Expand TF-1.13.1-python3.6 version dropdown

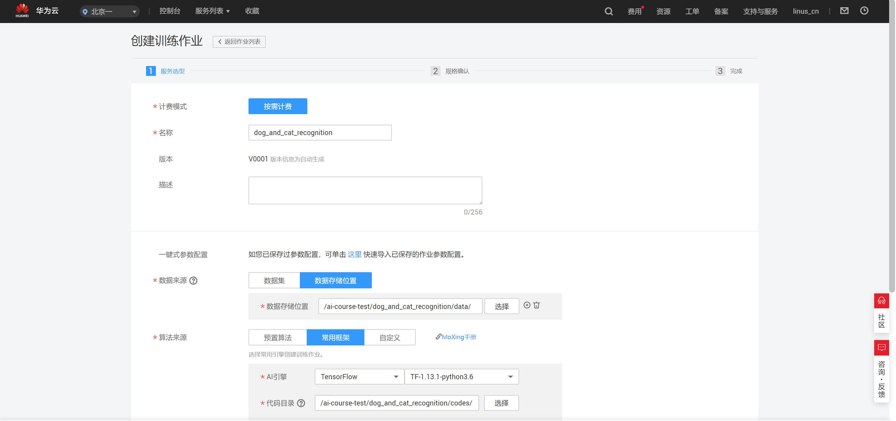461,377
